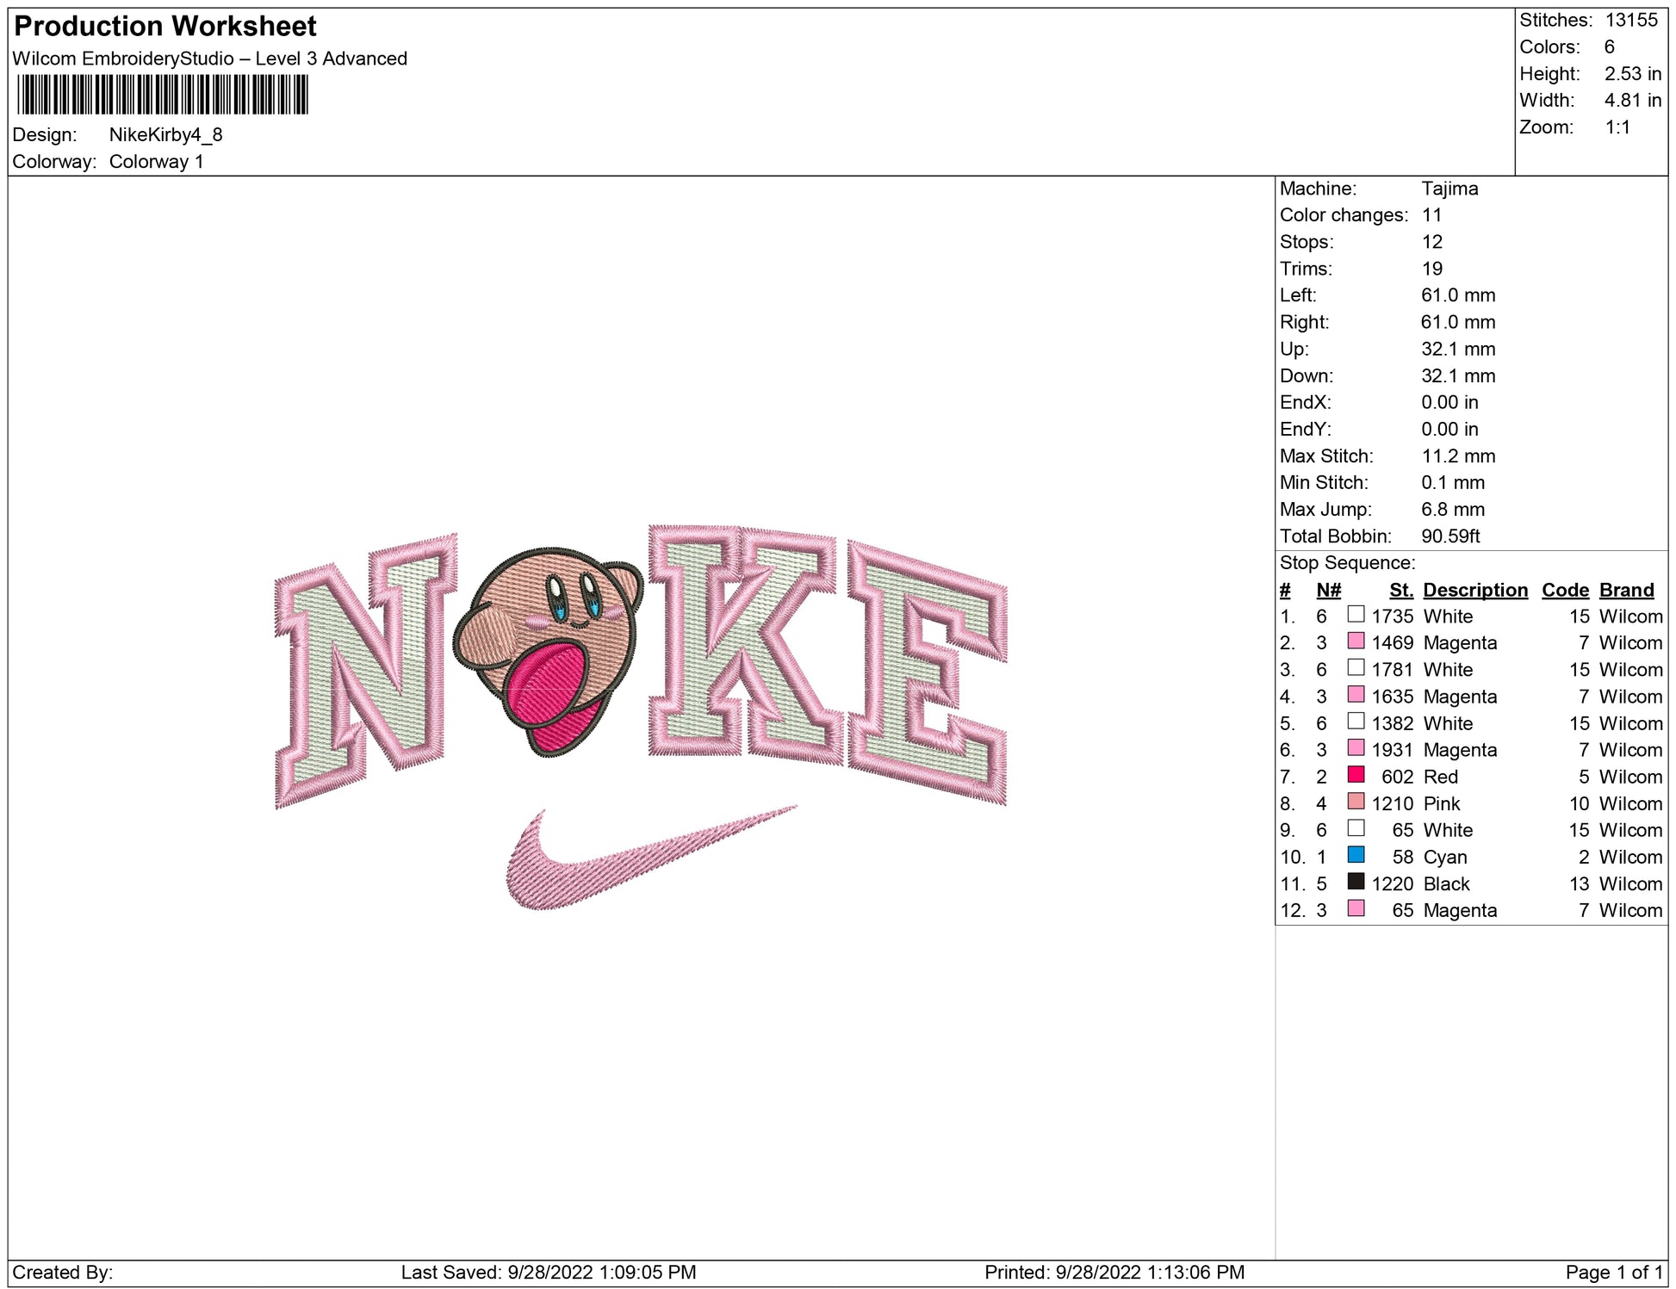Click the white swatch in stop row 1
The height and width of the screenshot is (1289, 1676).
coord(1356,615)
